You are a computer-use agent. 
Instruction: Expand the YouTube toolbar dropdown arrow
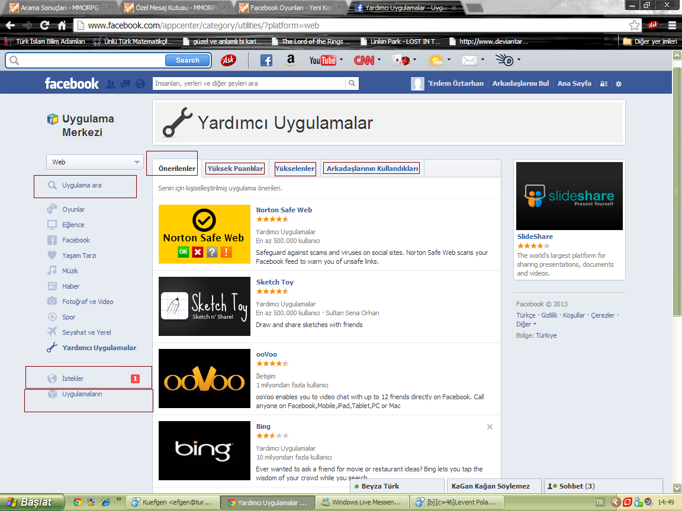pyautogui.click(x=341, y=60)
